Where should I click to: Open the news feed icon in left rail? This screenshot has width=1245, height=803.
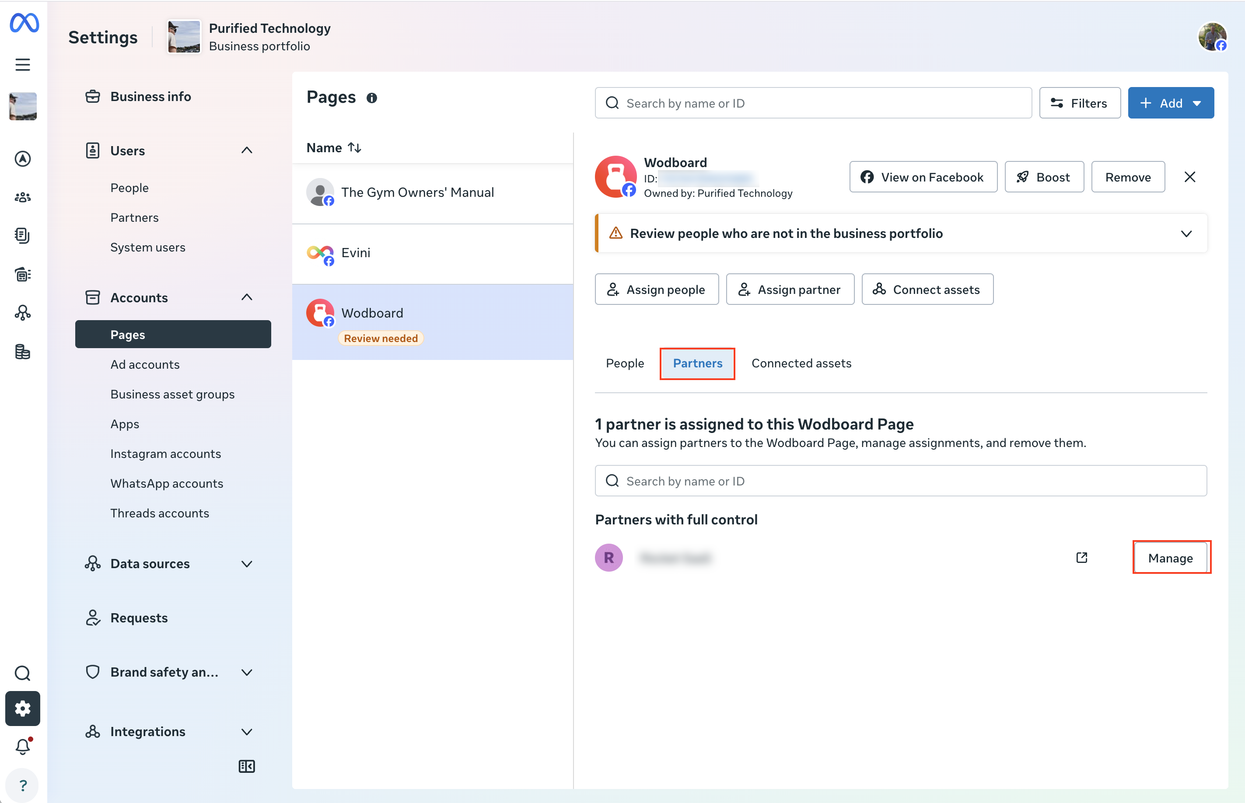coord(22,274)
